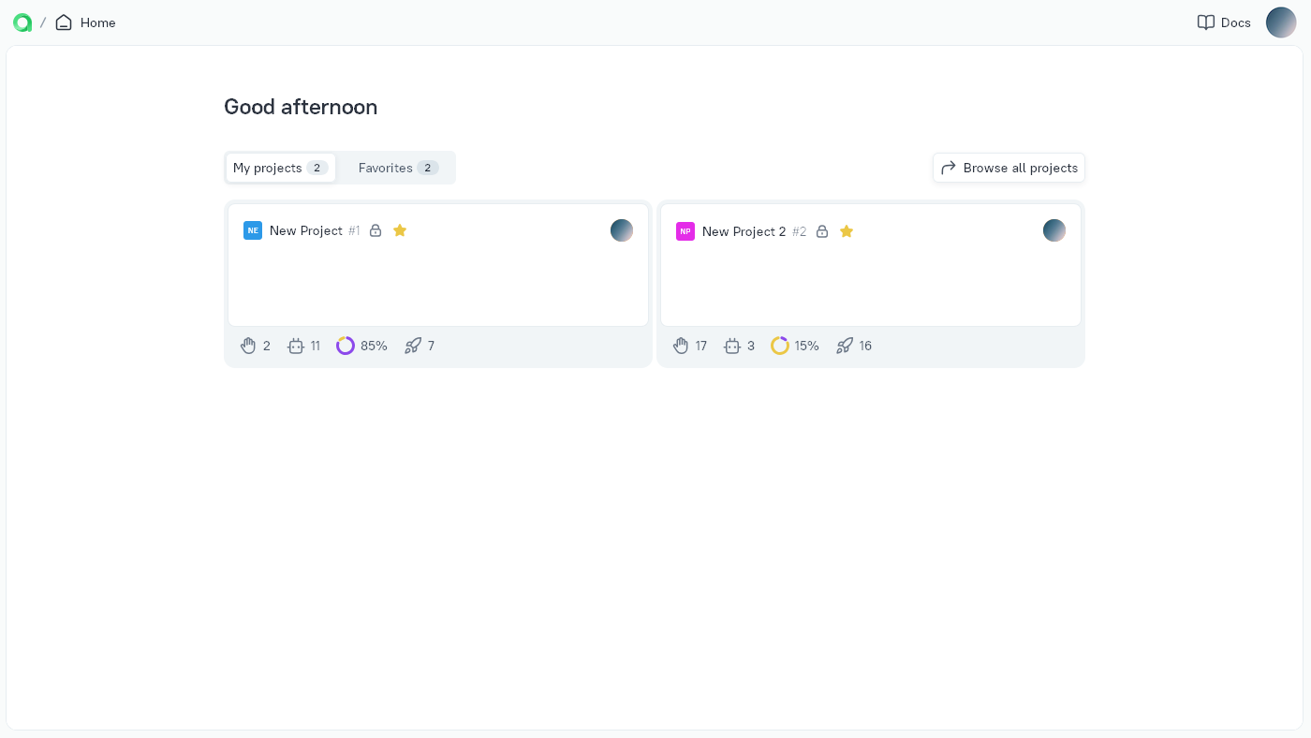Image resolution: width=1311 pixels, height=738 pixels.
Task: Click the robot icon on New Project 2 card
Action: click(x=732, y=346)
